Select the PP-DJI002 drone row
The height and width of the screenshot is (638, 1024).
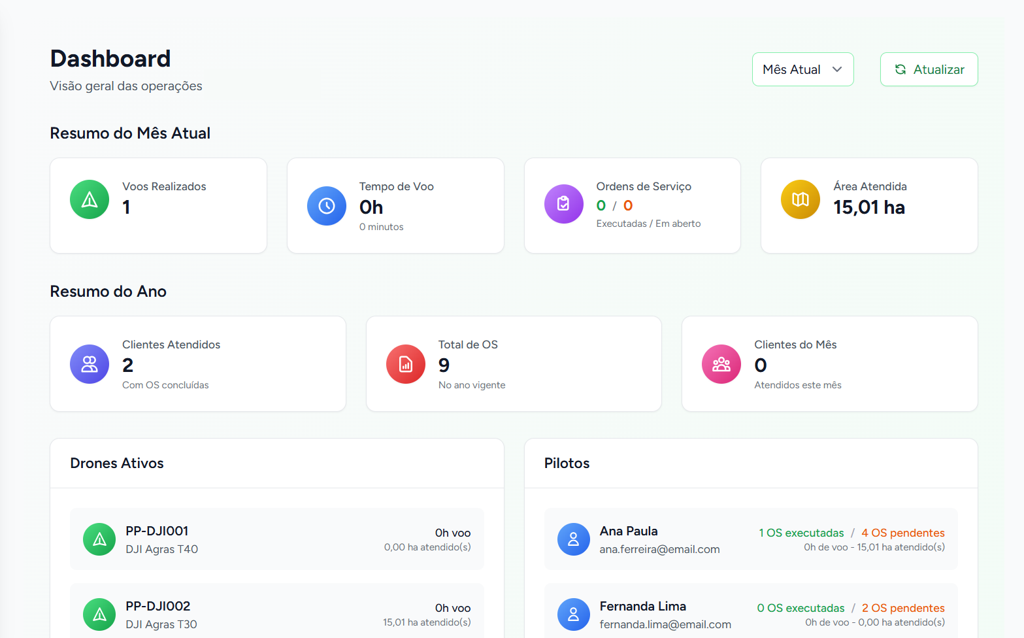276,614
